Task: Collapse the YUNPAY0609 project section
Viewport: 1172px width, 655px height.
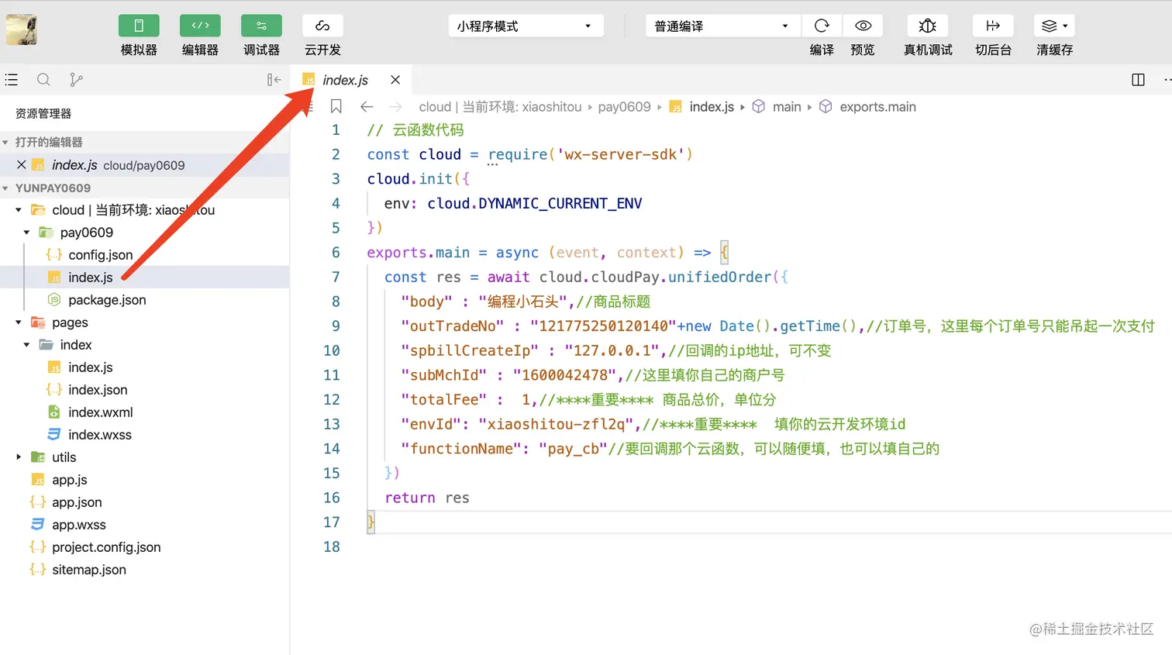Action: 5,188
